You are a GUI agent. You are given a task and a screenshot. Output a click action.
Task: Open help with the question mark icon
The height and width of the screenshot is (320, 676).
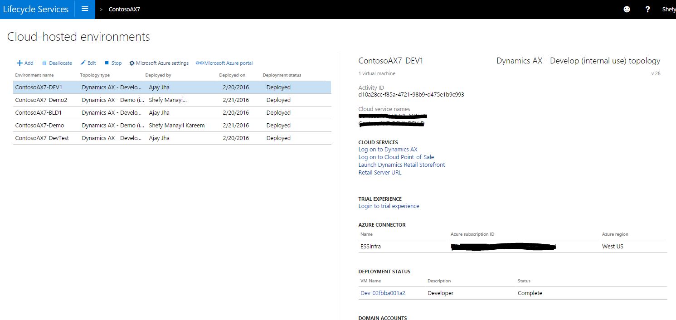[648, 9]
